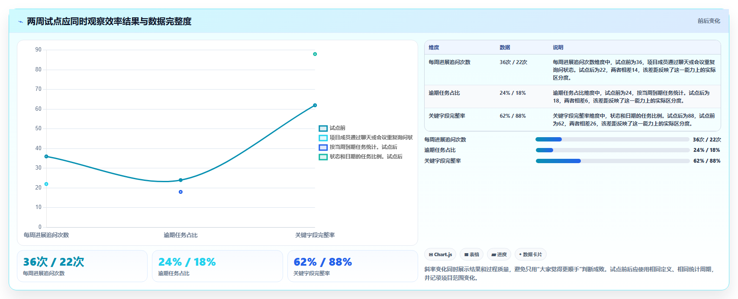Click the 试点前 legend label

tap(338, 128)
